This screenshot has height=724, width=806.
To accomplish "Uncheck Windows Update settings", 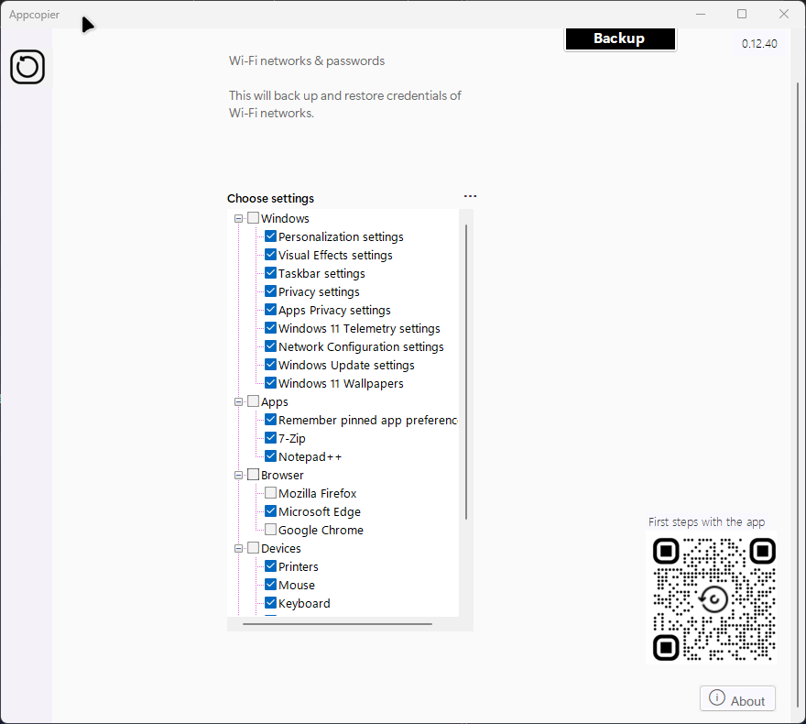I will pyautogui.click(x=271, y=365).
